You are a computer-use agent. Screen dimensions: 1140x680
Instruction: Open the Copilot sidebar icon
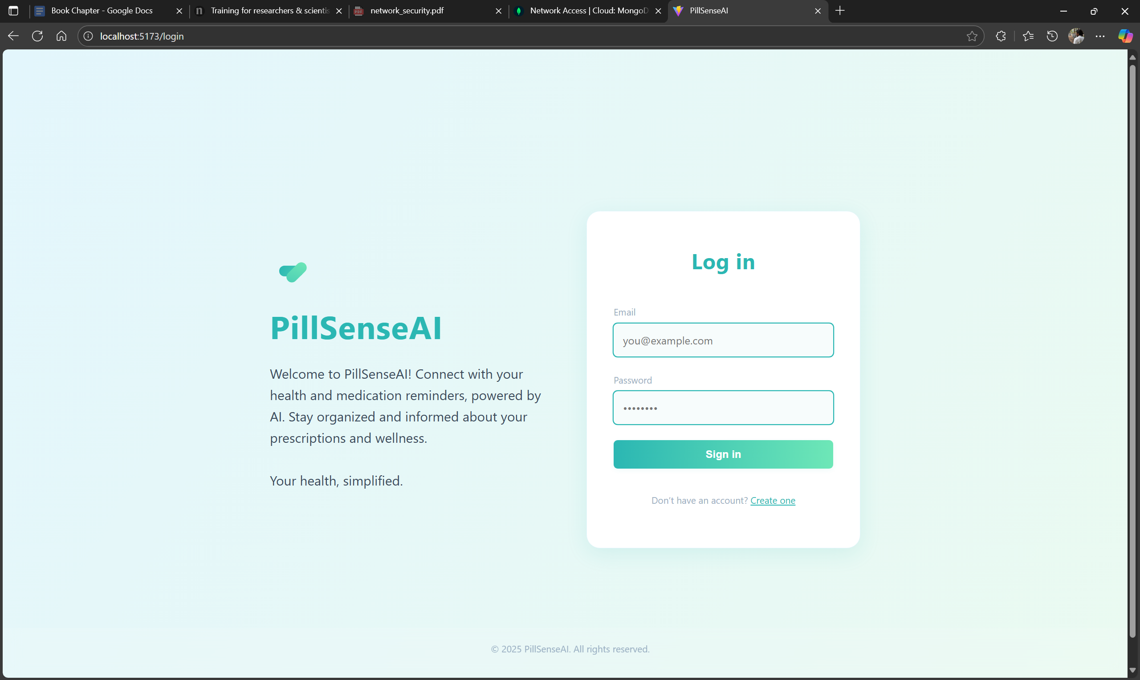coord(1125,36)
